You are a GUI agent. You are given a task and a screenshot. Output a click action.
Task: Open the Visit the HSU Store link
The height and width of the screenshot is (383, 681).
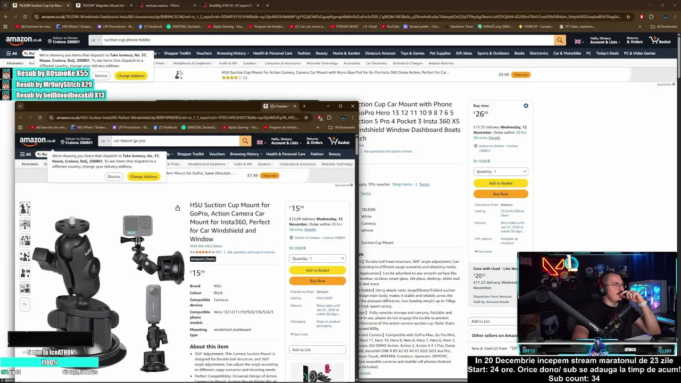coord(206,246)
